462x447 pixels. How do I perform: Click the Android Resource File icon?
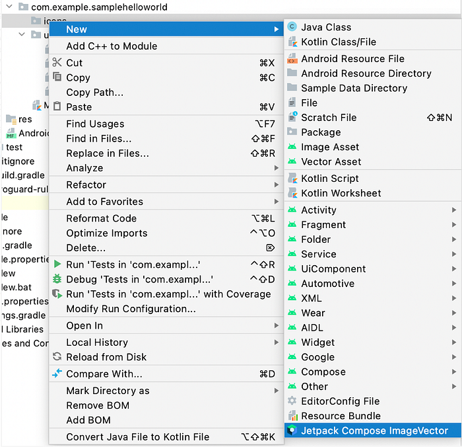coord(292,58)
